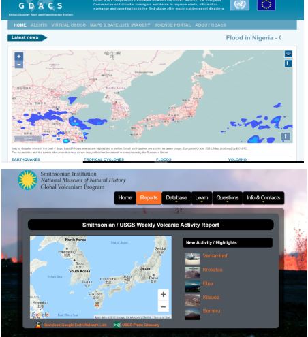This screenshot has height=337, width=308.
Task: Show the map legend via the L icon
Action: tap(288, 63)
